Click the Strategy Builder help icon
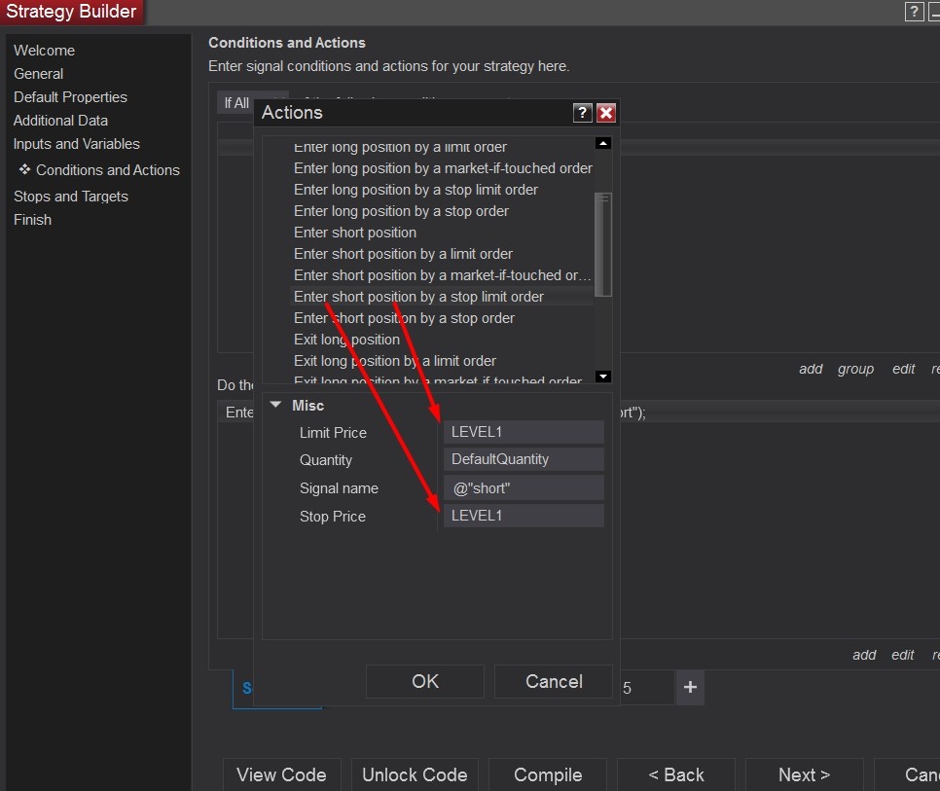This screenshot has width=940, height=791. pyautogui.click(x=914, y=12)
